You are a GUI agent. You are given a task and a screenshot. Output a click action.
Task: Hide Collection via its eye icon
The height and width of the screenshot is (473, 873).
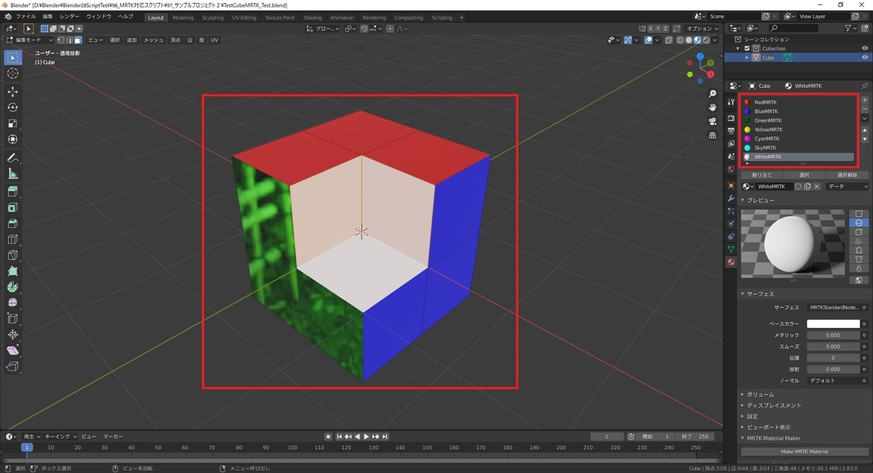864,48
